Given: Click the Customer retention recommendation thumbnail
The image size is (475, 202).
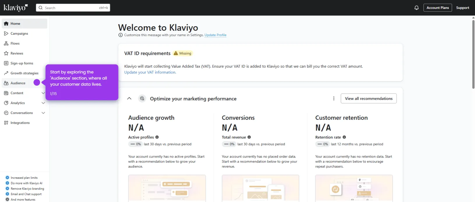Looking at the screenshot, I should tap(354, 188).
